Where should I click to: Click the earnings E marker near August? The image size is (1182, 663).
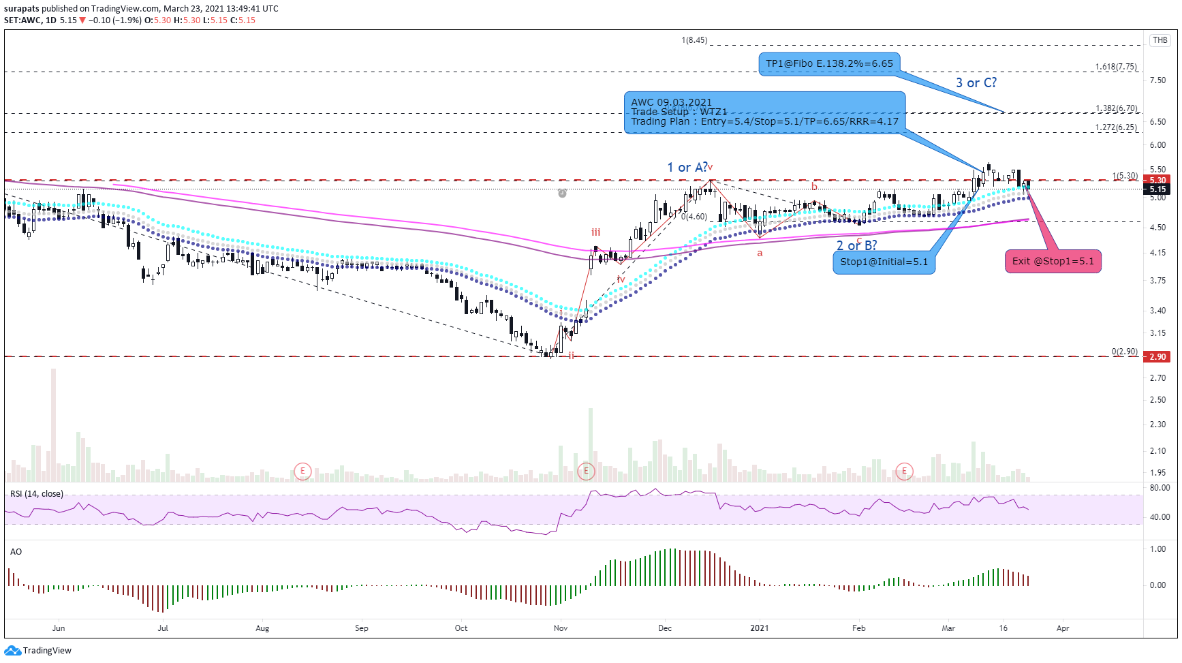(302, 471)
